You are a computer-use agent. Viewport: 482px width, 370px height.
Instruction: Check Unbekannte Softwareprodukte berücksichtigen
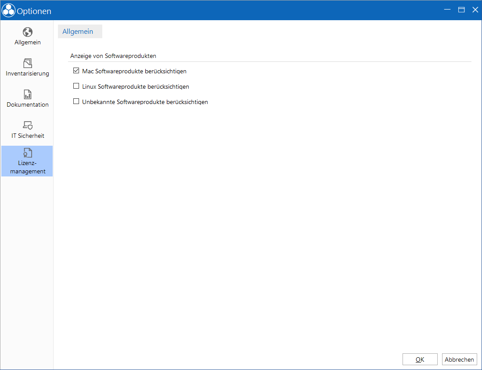click(x=76, y=102)
